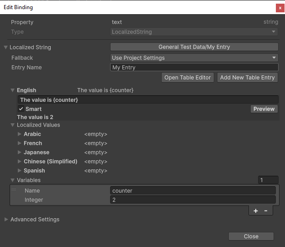
Task: Click the drag handle beside counter variable
Action: click(x=14, y=190)
